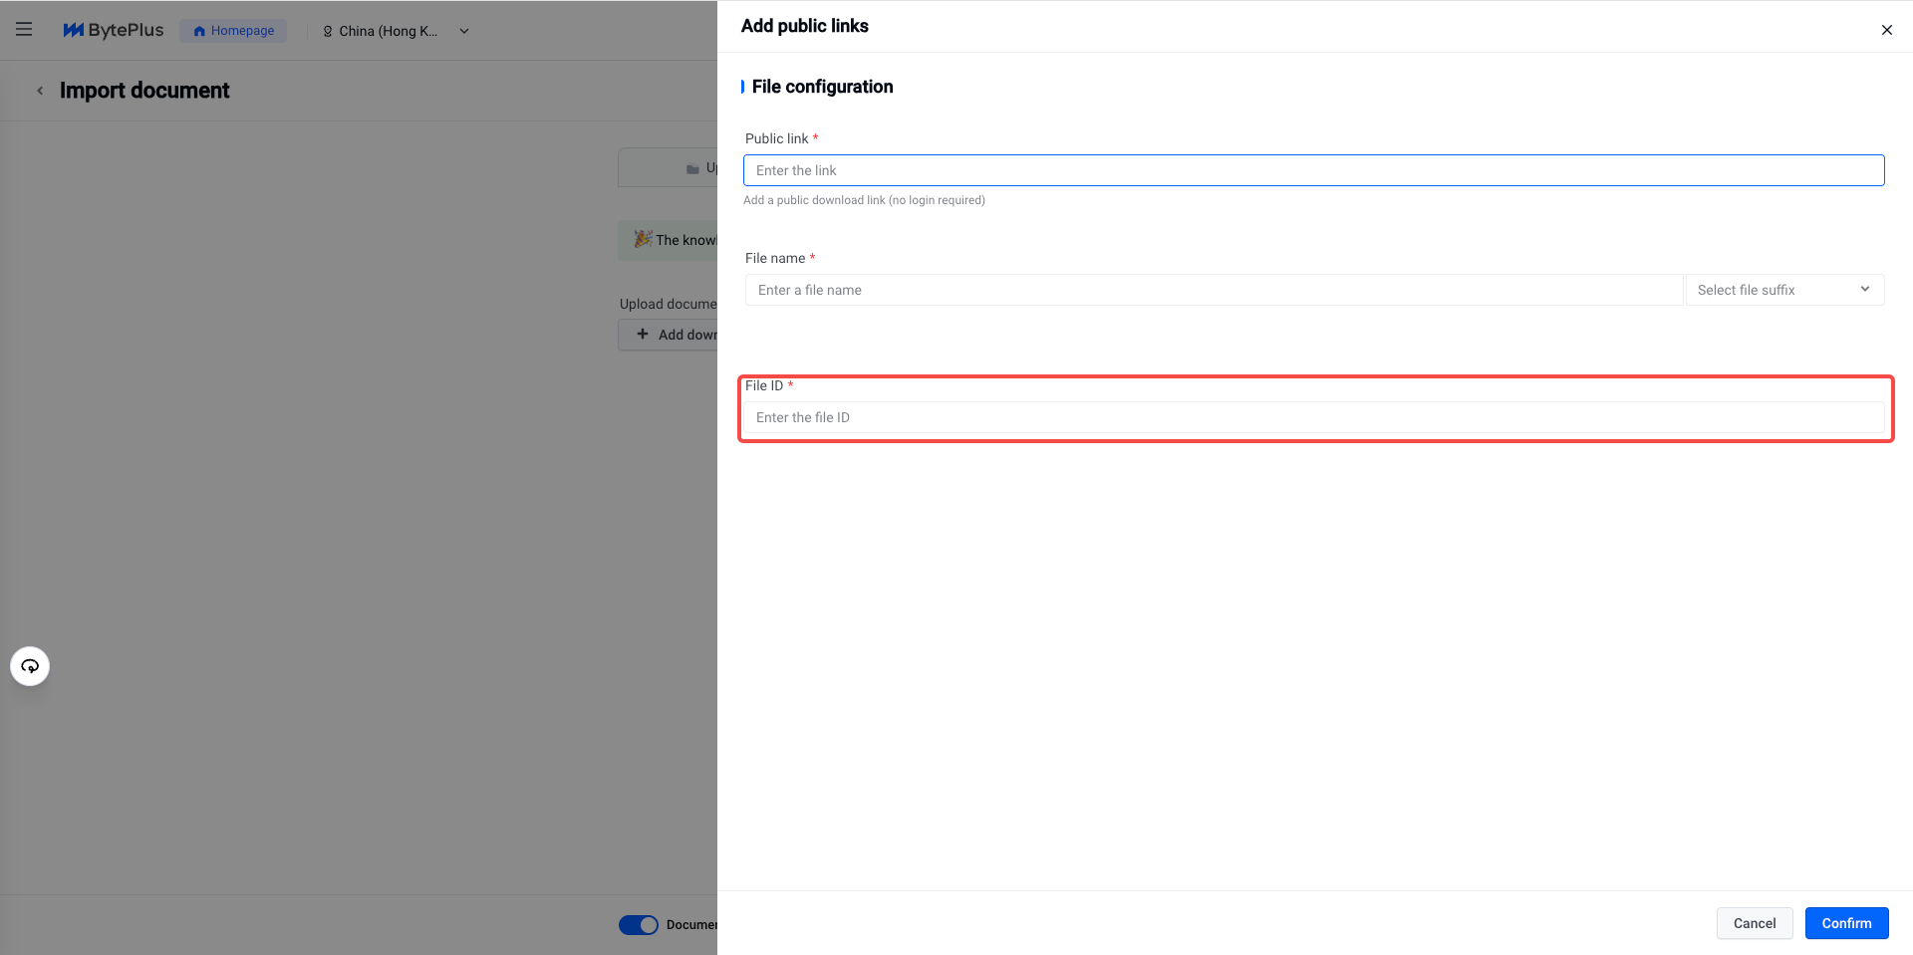Click the File ID input field
The height and width of the screenshot is (955, 1913).
pos(1313,417)
